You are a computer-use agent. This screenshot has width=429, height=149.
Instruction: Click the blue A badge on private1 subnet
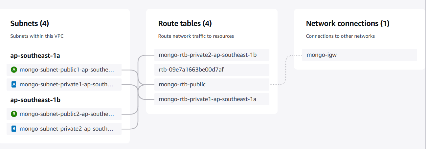(14, 84)
